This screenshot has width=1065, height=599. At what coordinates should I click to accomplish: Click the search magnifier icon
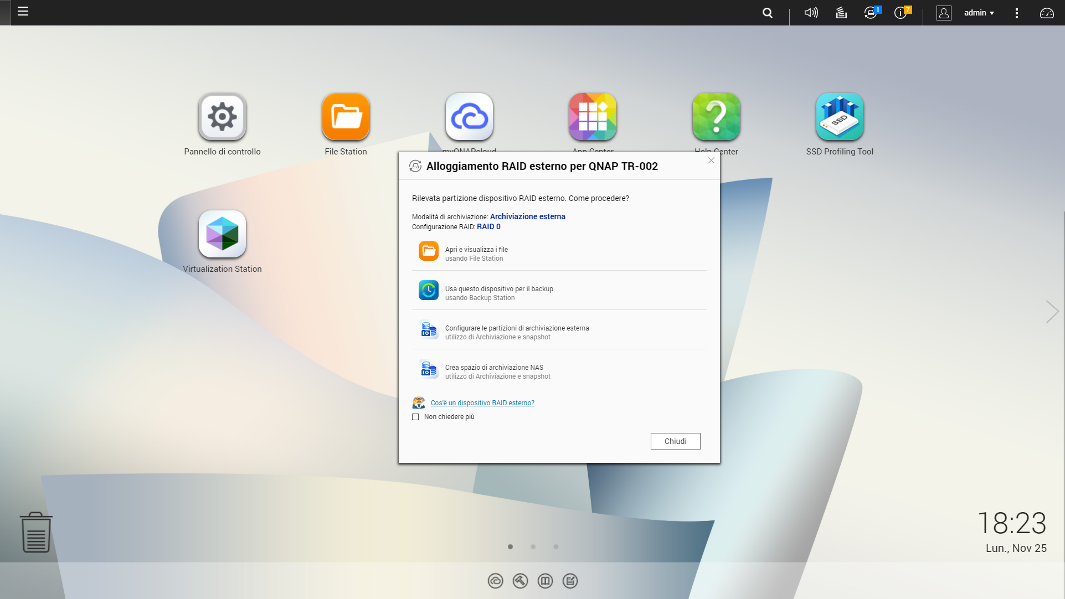tap(767, 13)
